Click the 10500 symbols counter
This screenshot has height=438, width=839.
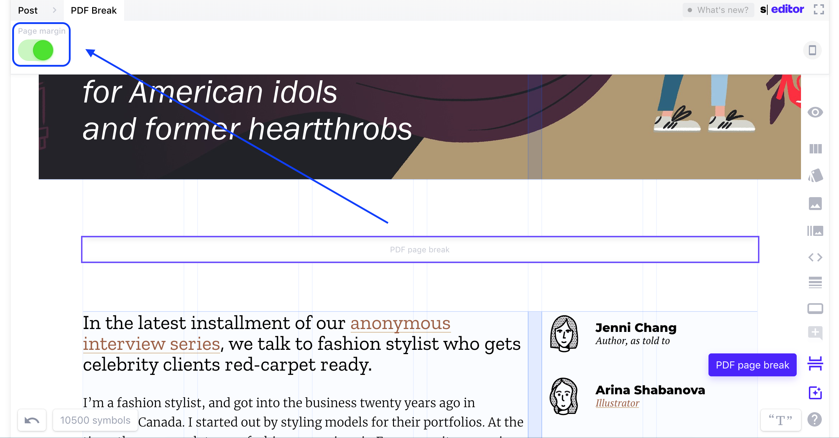95,420
